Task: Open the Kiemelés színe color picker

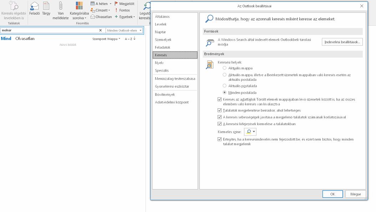Action: [x=250, y=132]
